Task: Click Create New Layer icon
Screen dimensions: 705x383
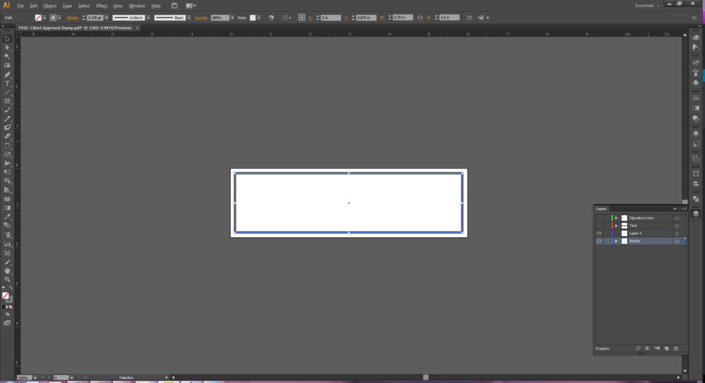Action: pos(666,349)
